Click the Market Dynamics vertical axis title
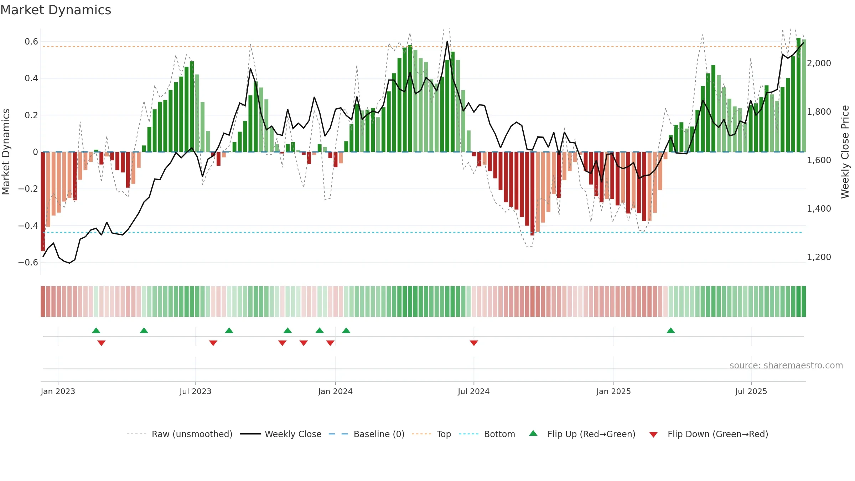The width and height of the screenshot is (855, 481). point(6,152)
